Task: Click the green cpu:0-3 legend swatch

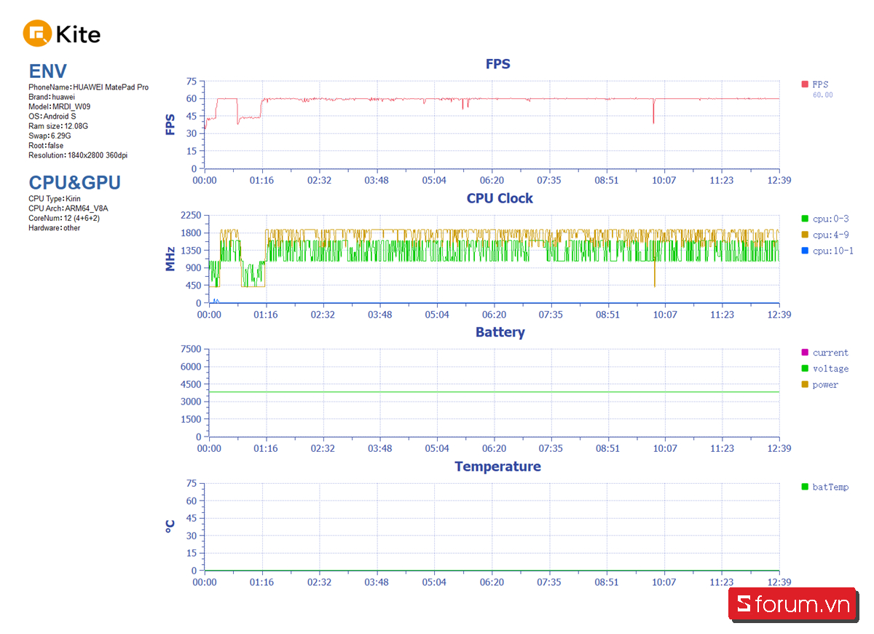Action: [805, 219]
